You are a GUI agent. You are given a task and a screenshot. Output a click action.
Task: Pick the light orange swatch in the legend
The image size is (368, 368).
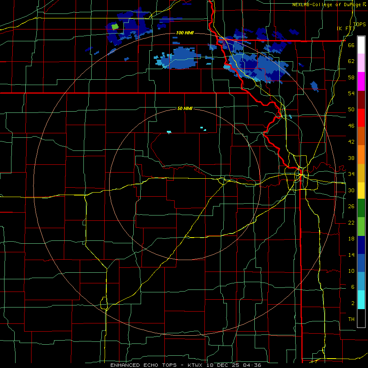tap(361, 155)
